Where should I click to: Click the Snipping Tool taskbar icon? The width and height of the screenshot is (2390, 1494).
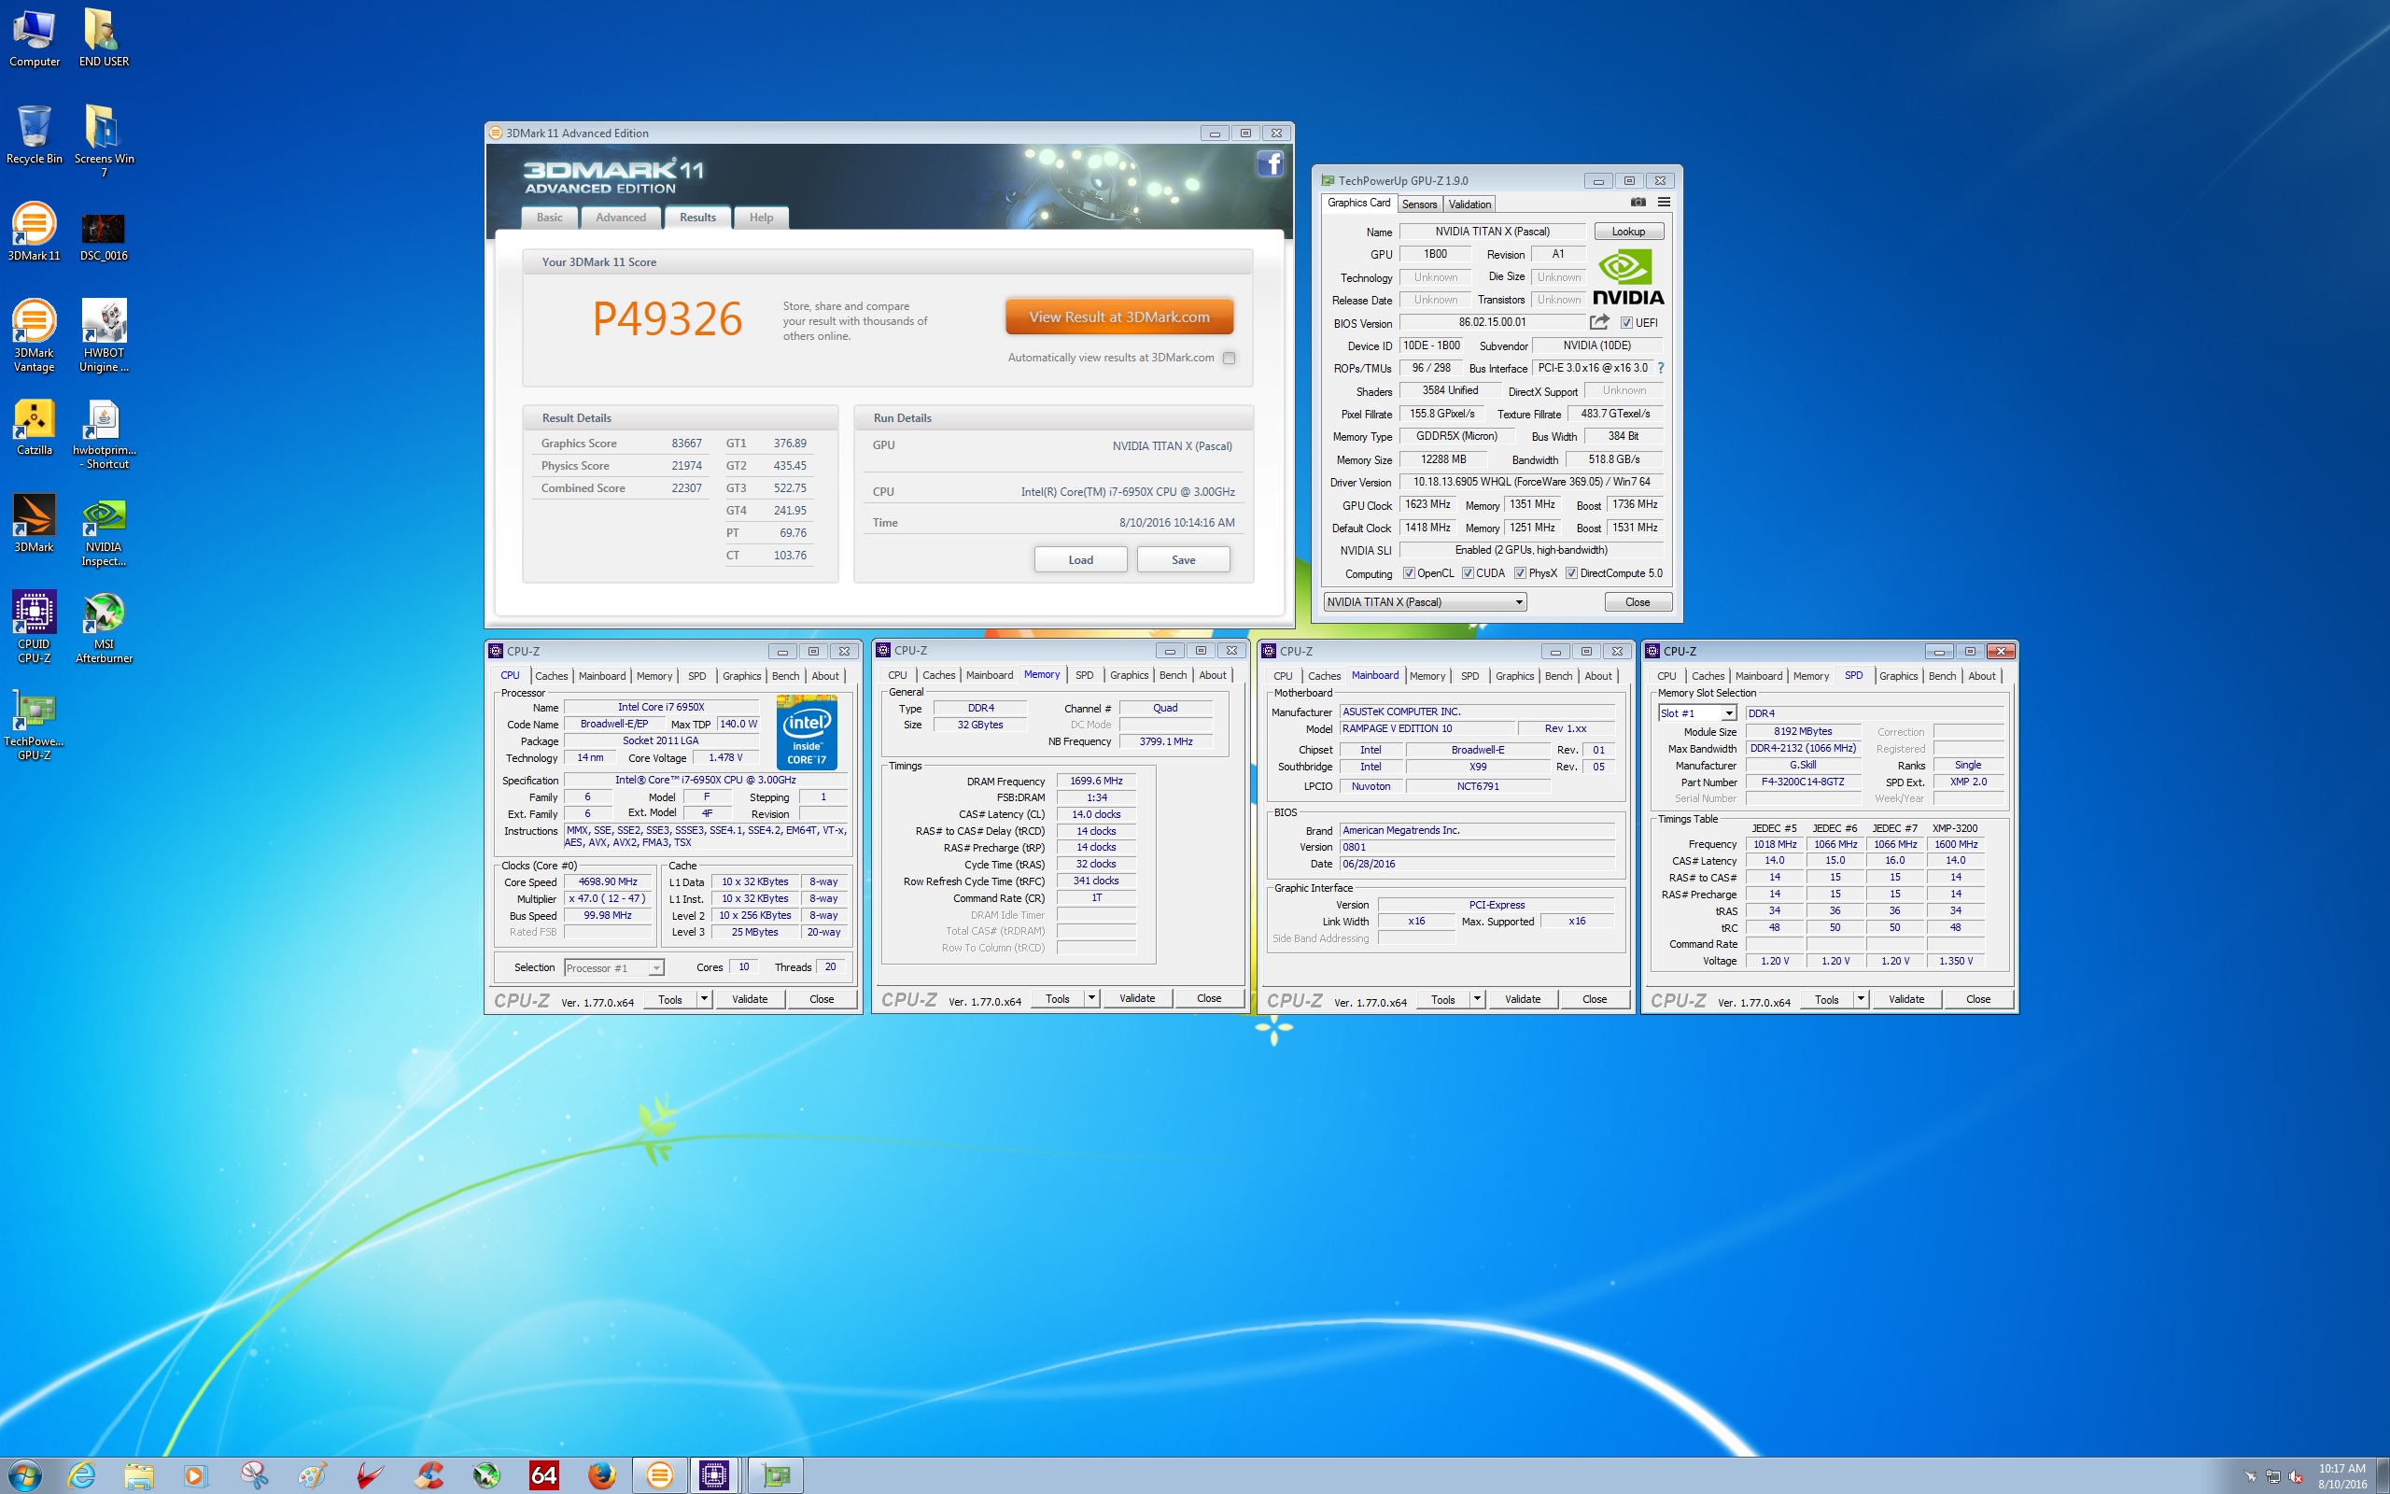(x=255, y=1475)
